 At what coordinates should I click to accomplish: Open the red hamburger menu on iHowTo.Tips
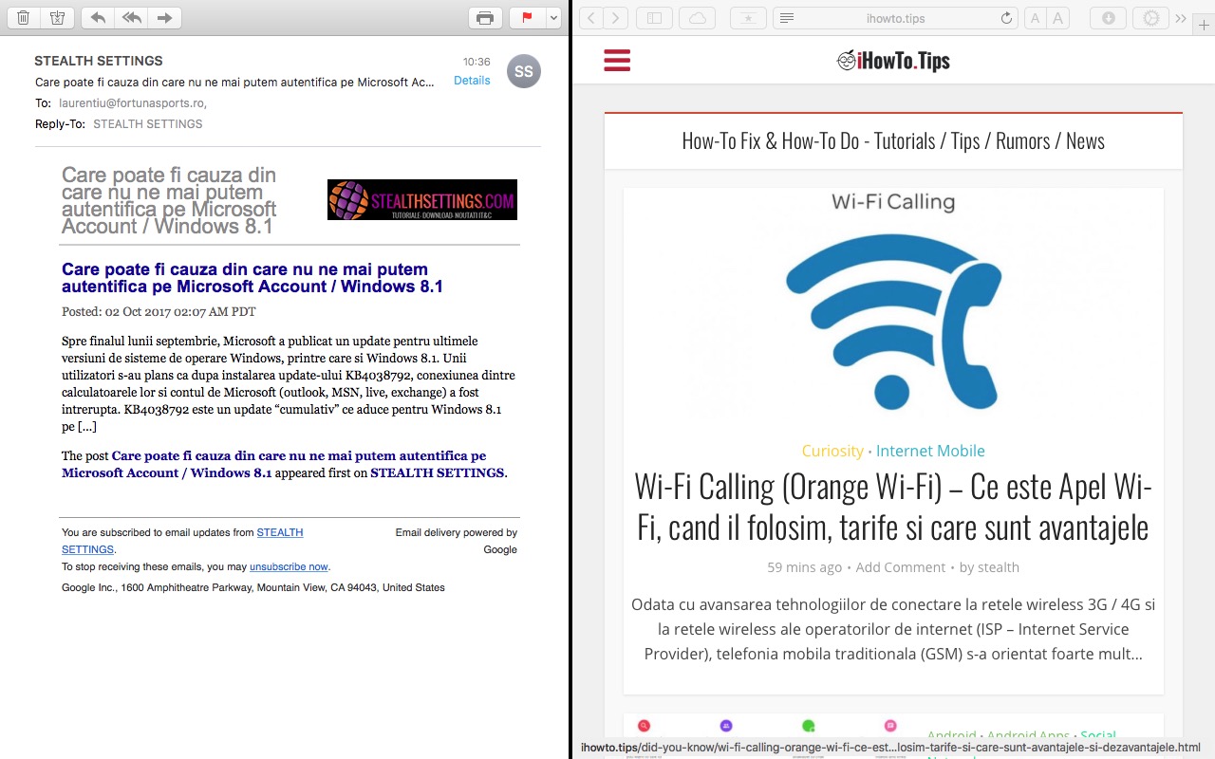point(617,62)
